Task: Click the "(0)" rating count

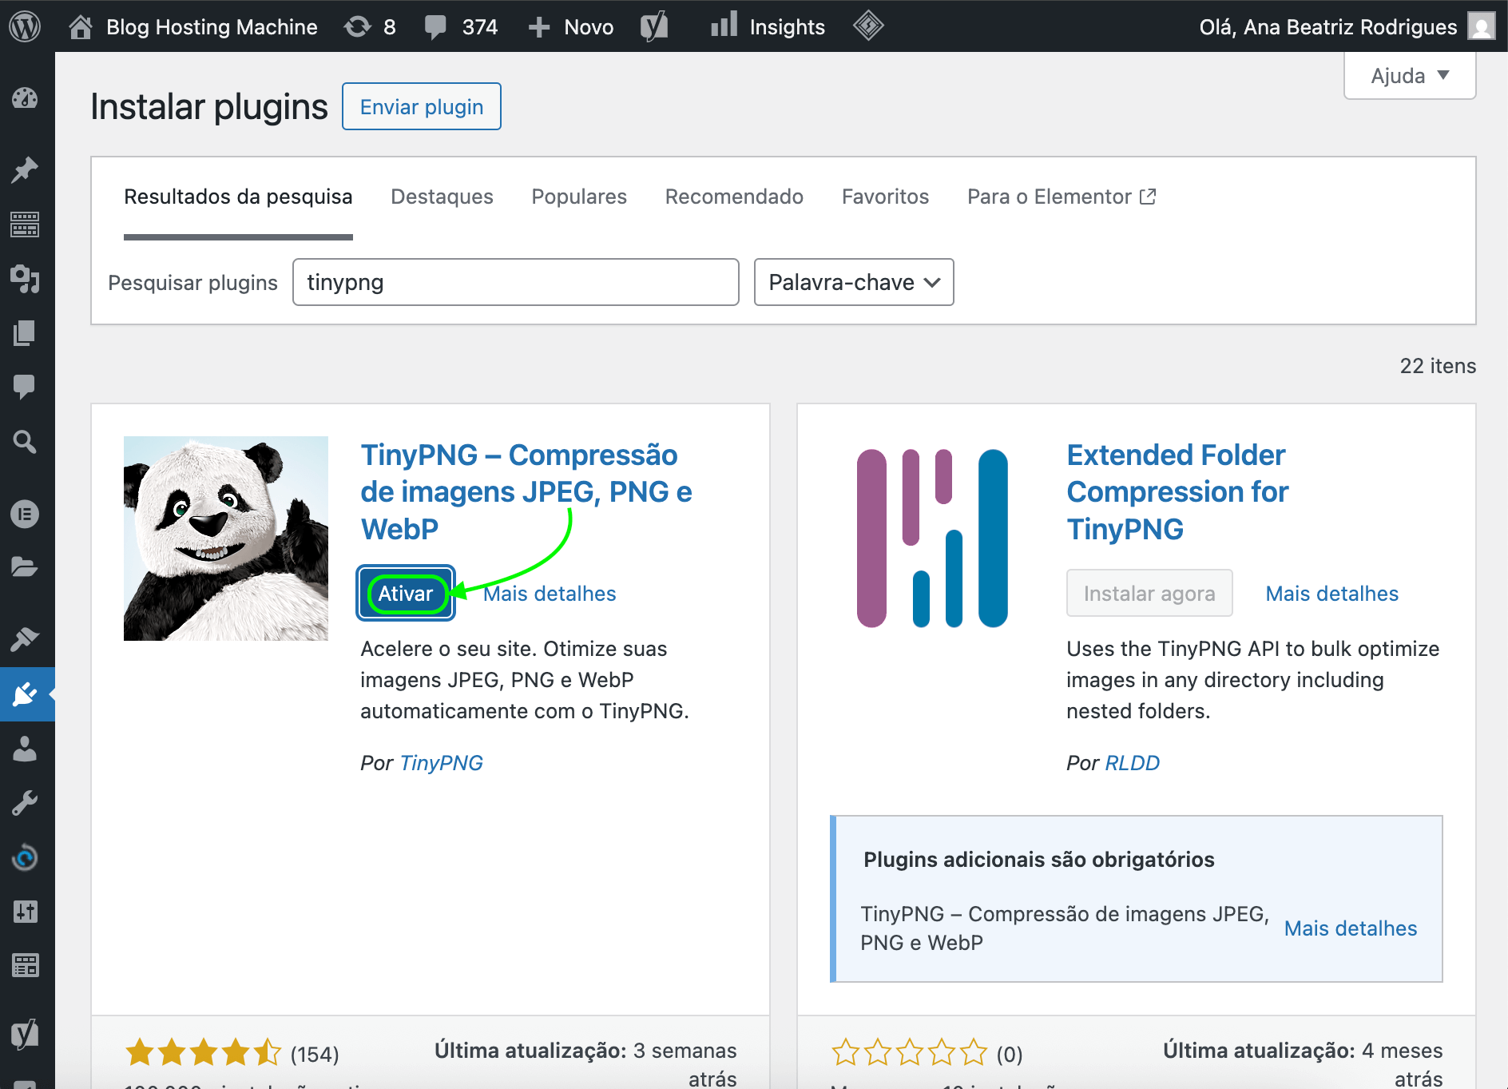Action: pyautogui.click(x=1010, y=1055)
